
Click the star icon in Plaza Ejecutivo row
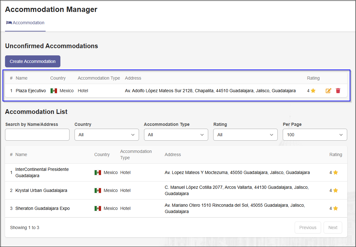(x=313, y=91)
